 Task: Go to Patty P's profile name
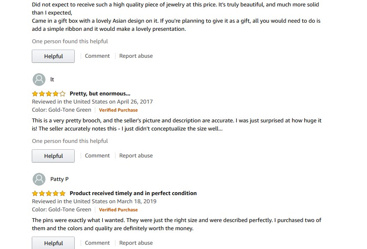pos(59,179)
